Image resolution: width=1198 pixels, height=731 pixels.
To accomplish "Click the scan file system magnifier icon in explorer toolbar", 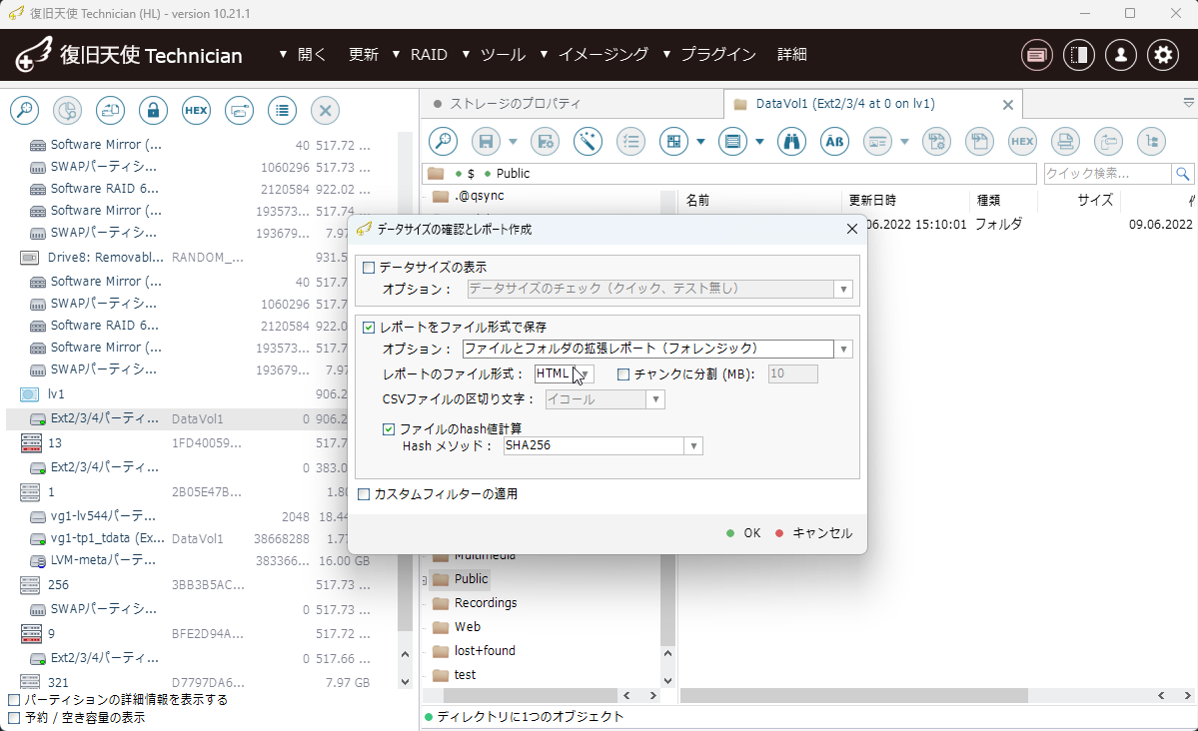I will point(444,142).
